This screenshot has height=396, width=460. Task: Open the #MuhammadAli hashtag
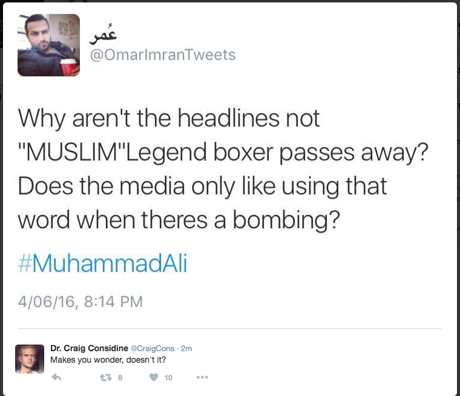pos(102,263)
